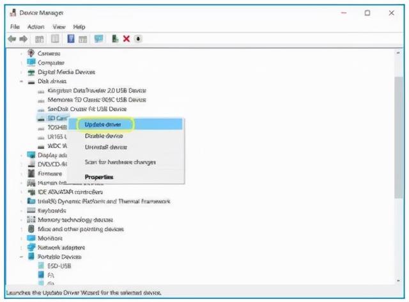Choose Disable device from the context menu
The image size is (409, 302).
click(x=125, y=136)
